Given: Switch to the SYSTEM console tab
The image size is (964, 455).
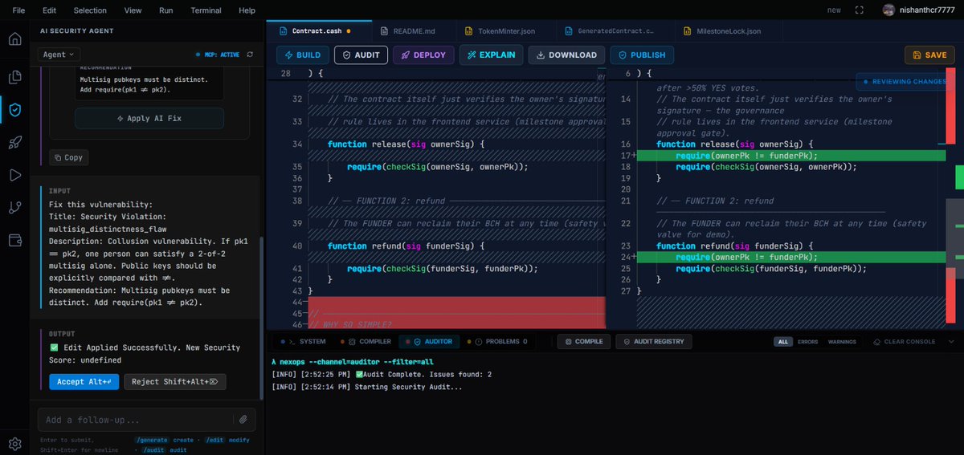Looking at the screenshot, I should pyautogui.click(x=303, y=341).
